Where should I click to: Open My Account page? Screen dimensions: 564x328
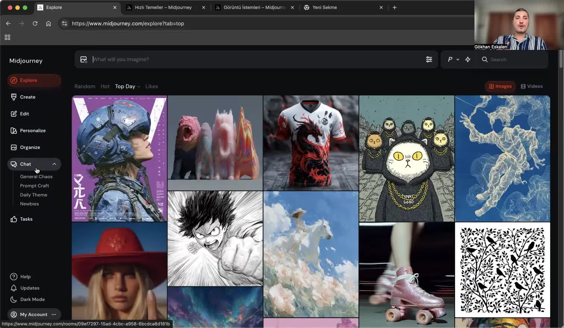point(29,315)
